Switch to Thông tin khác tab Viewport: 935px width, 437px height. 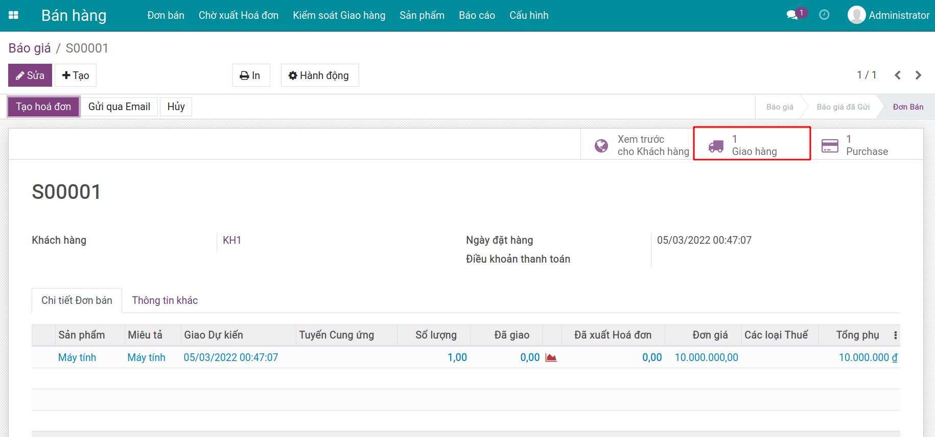point(165,300)
